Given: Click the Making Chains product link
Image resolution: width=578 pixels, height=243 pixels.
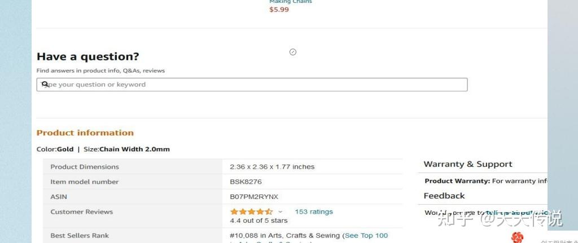Looking at the screenshot, I should point(291,2).
